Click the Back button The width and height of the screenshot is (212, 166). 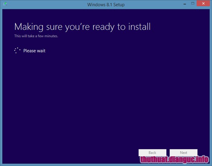click(x=152, y=153)
